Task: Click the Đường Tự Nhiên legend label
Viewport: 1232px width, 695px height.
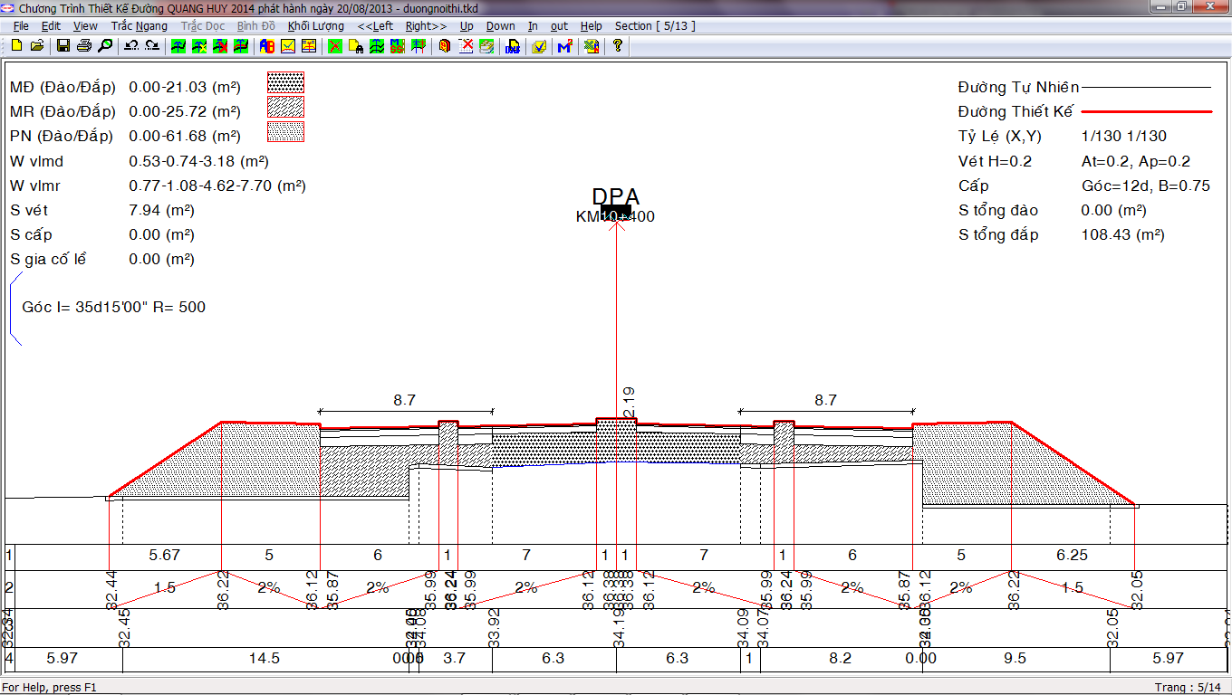Action: point(1018,88)
